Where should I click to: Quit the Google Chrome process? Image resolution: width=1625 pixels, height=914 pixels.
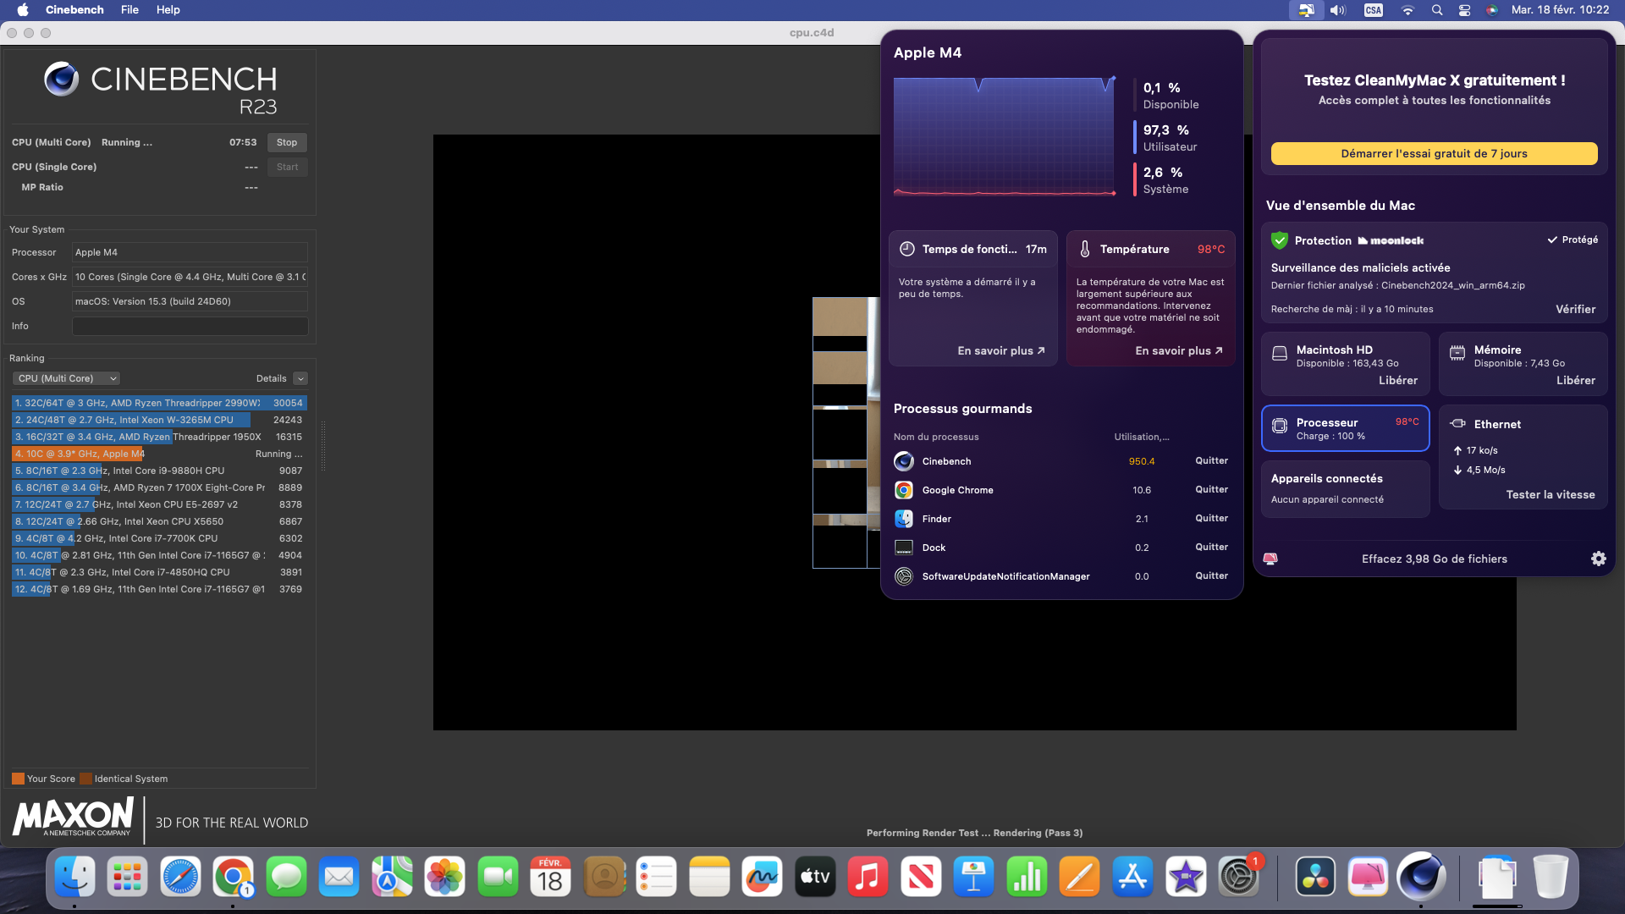tap(1211, 490)
